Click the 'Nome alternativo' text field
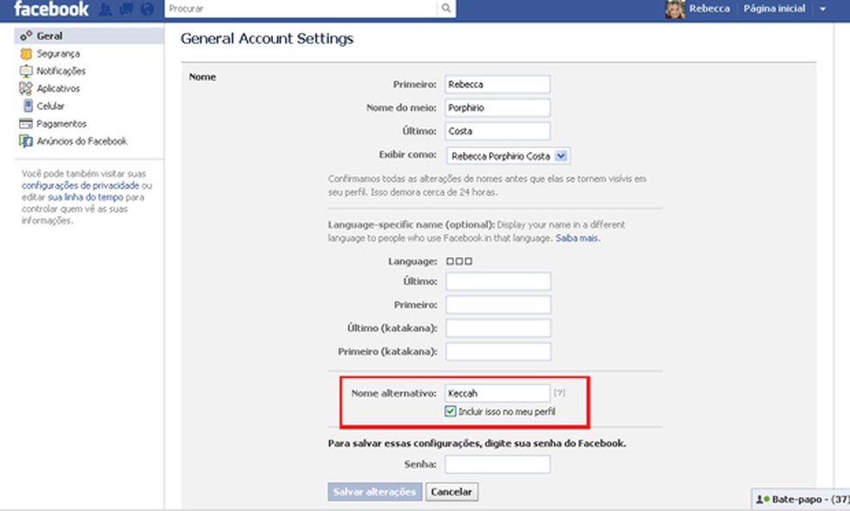This screenshot has height=511, width=850. pos(498,393)
